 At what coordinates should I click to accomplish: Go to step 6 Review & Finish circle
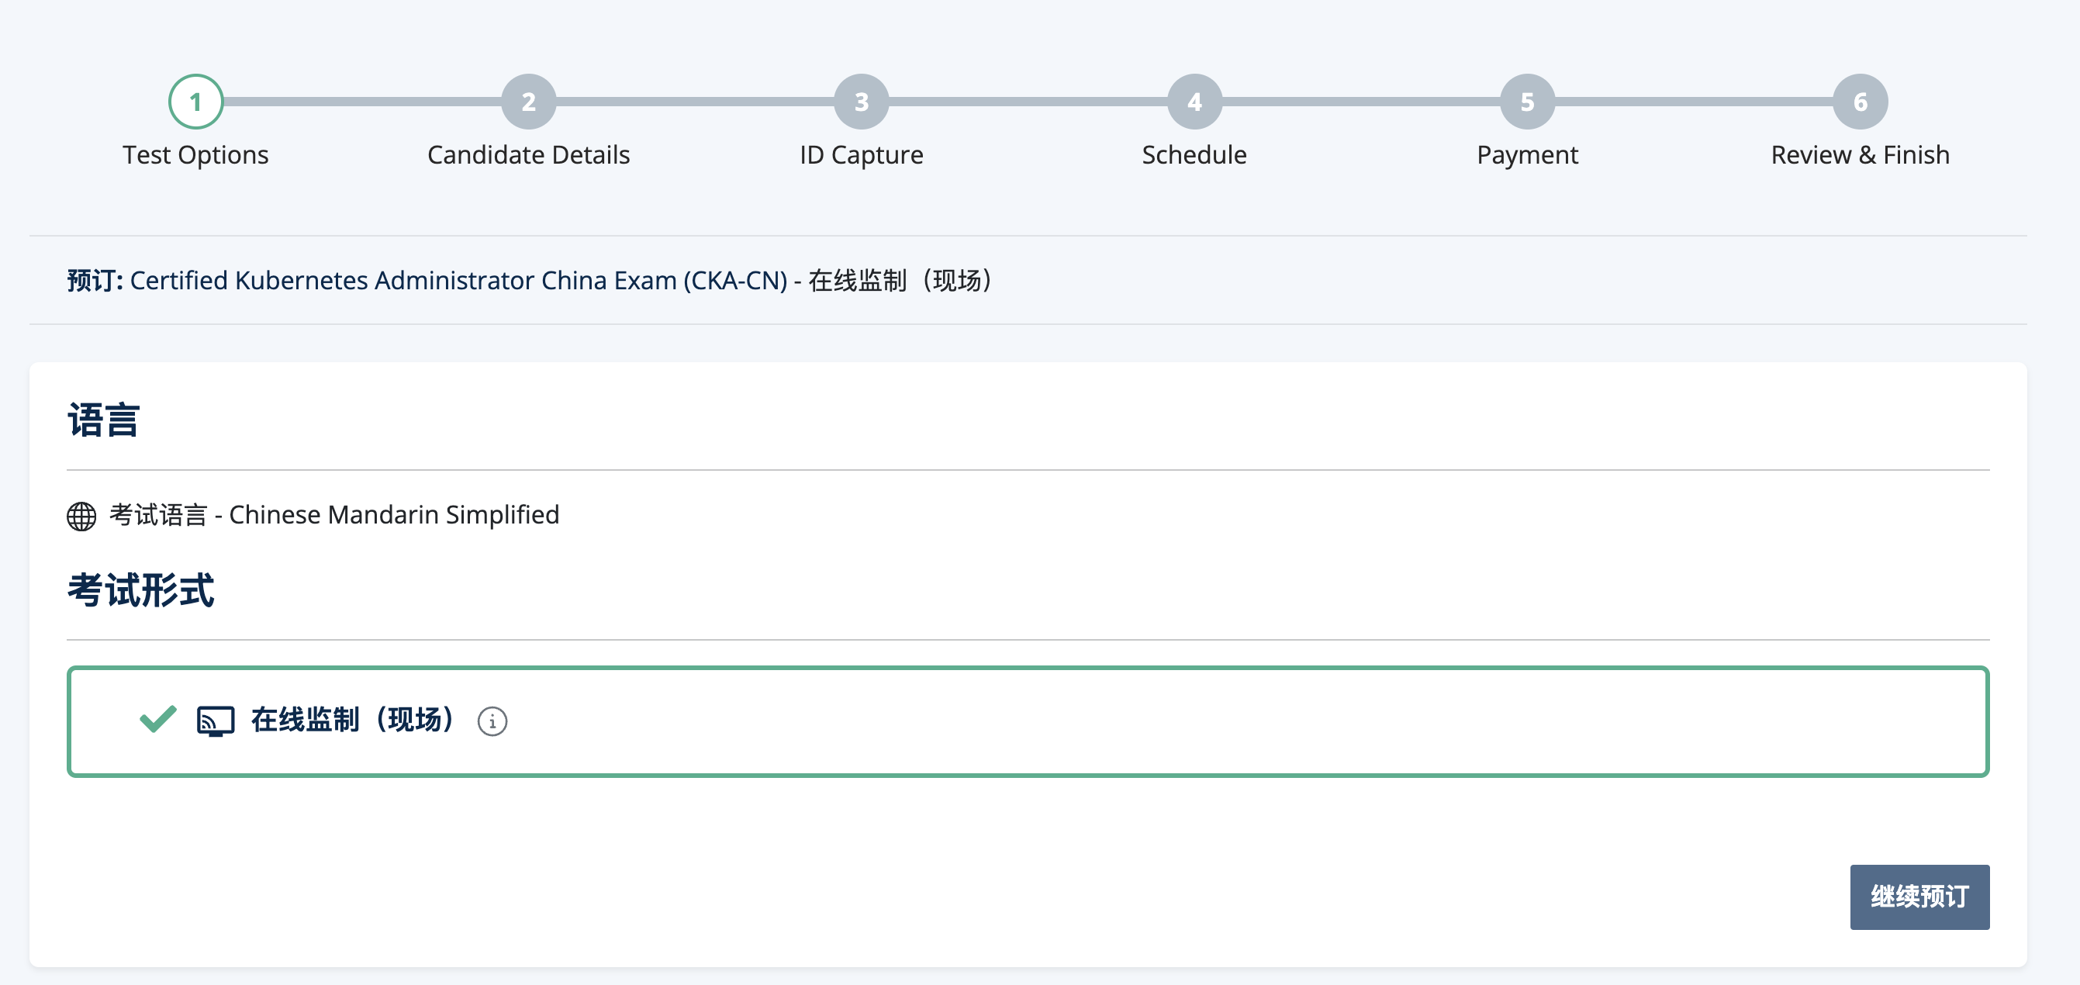[1861, 102]
